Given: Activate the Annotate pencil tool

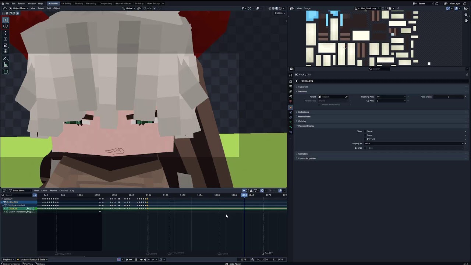Looking at the screenshot, I should point(6,59).
